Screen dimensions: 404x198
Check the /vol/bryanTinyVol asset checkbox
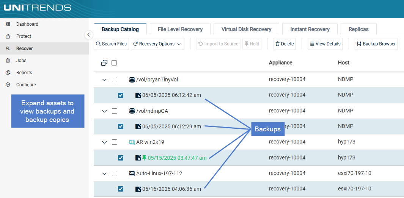point(114,80)
